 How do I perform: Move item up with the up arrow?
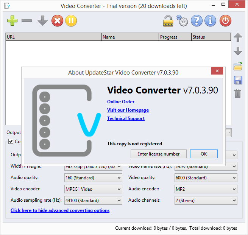pos(238,37)
